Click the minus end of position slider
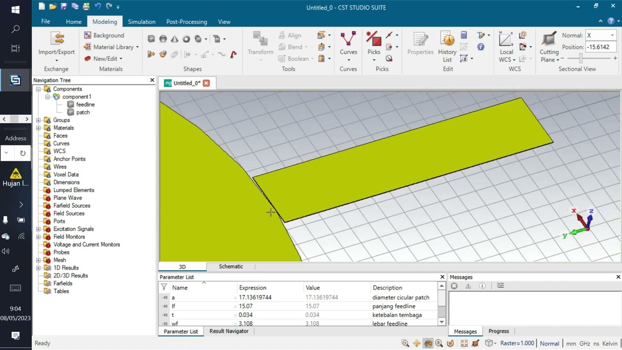 (x=562, y=58)
